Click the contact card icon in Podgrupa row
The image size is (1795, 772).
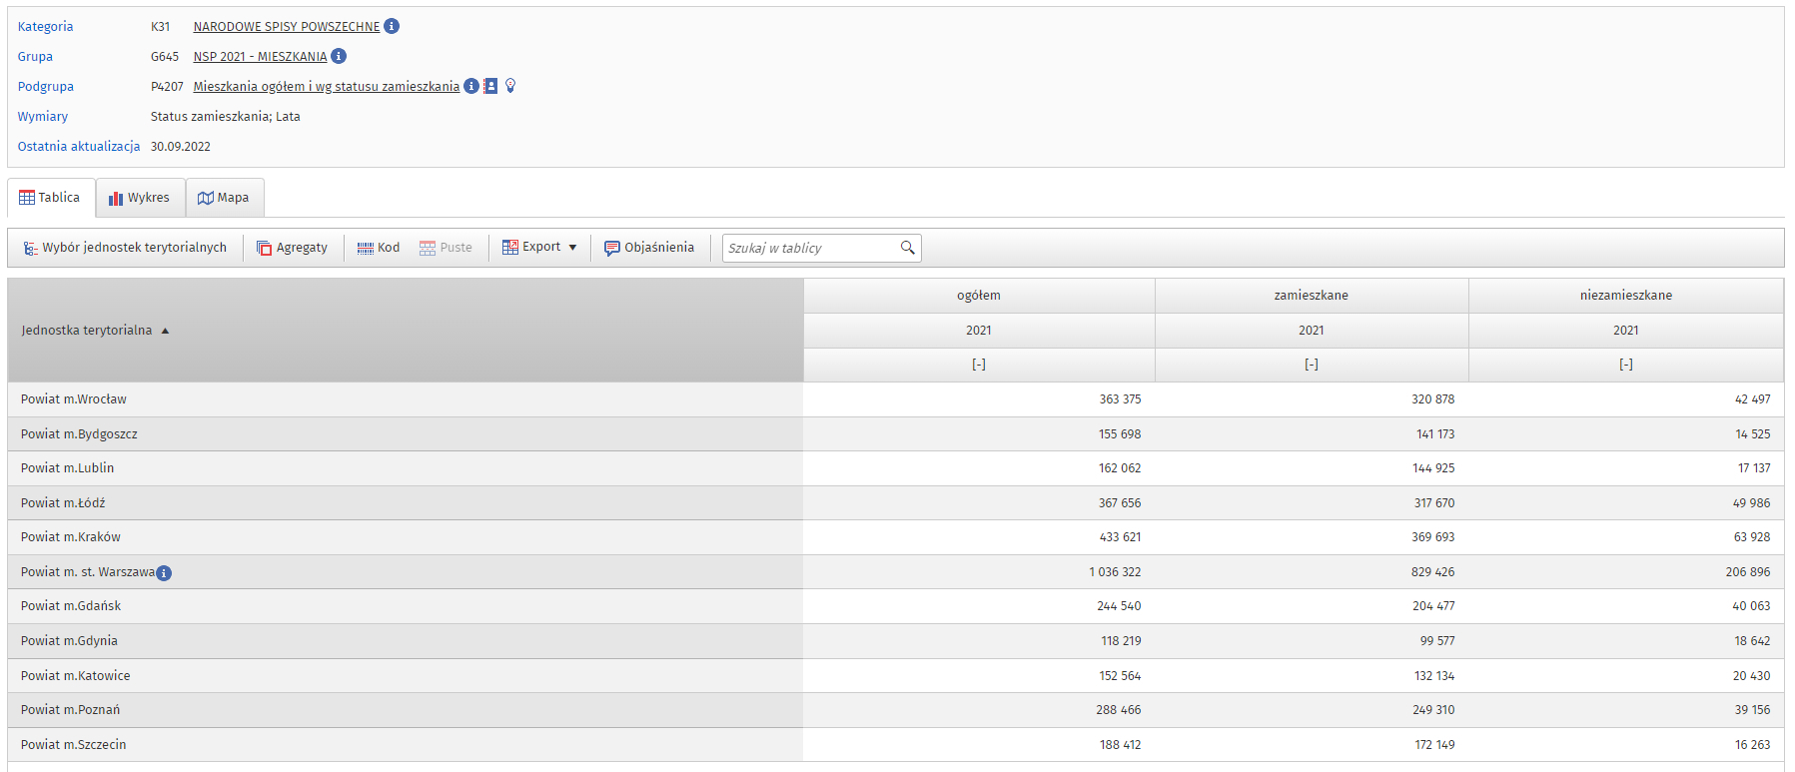(x=490, y=86)
